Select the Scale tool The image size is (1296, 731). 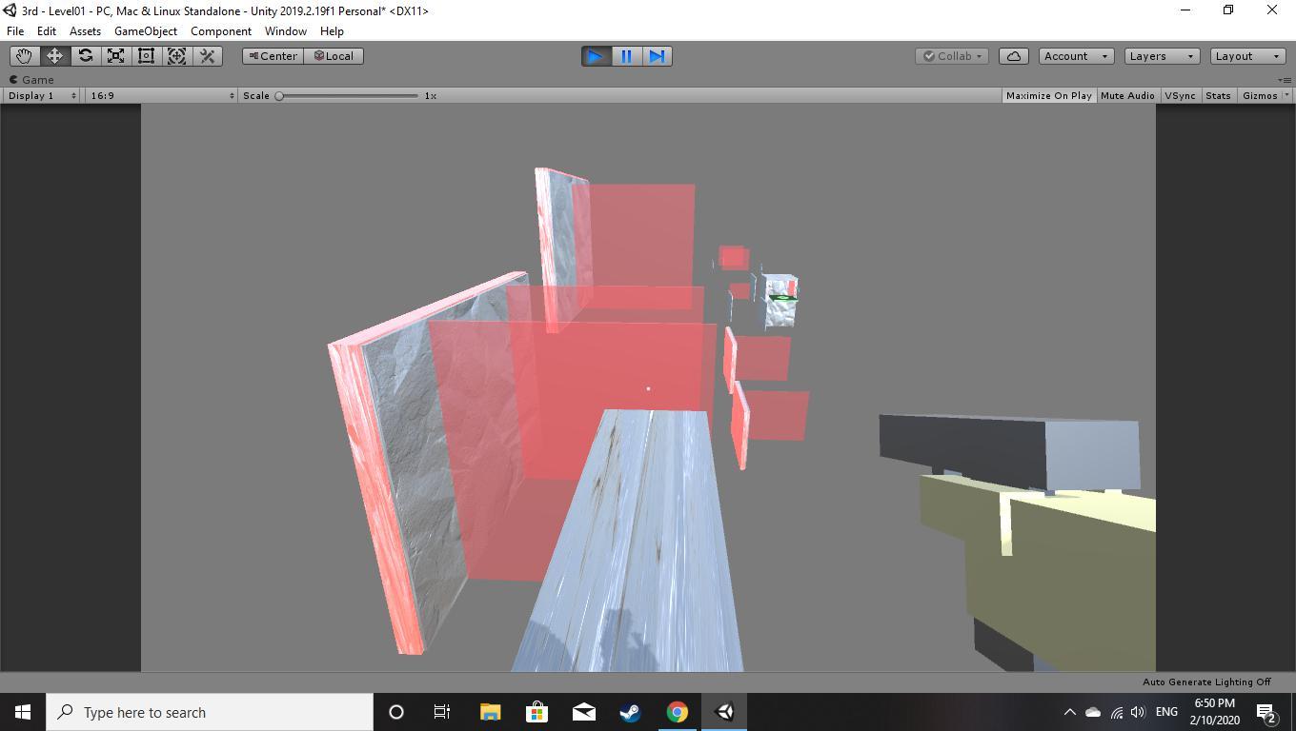point(115,56)
